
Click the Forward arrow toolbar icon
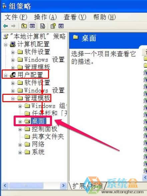pyautogui.click(x=13, y=26)
